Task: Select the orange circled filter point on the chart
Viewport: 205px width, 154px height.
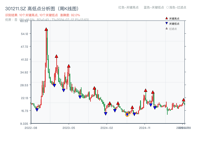Action: pyautogui.click(x=127, y=114)
